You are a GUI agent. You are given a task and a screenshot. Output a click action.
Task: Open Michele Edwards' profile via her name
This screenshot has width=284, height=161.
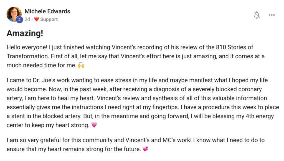point(47,11)
